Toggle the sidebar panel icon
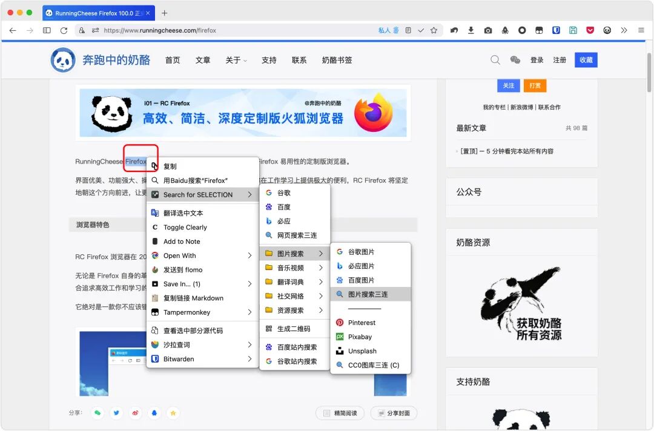This screenshot has height=431, width=654. tap(47, 30)
